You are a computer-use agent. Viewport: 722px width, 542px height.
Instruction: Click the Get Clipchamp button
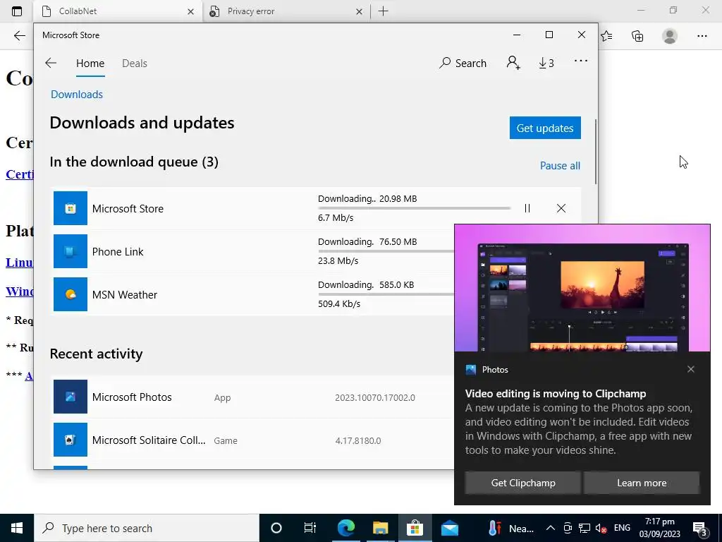click(x=523, y=483)
